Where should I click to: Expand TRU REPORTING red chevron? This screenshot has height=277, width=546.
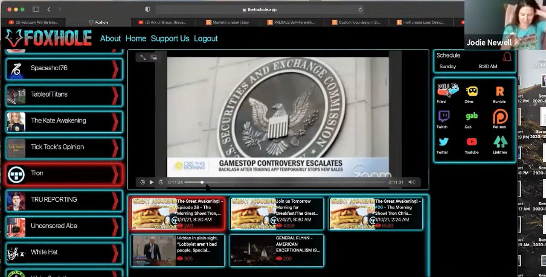(x=115, y=201)
